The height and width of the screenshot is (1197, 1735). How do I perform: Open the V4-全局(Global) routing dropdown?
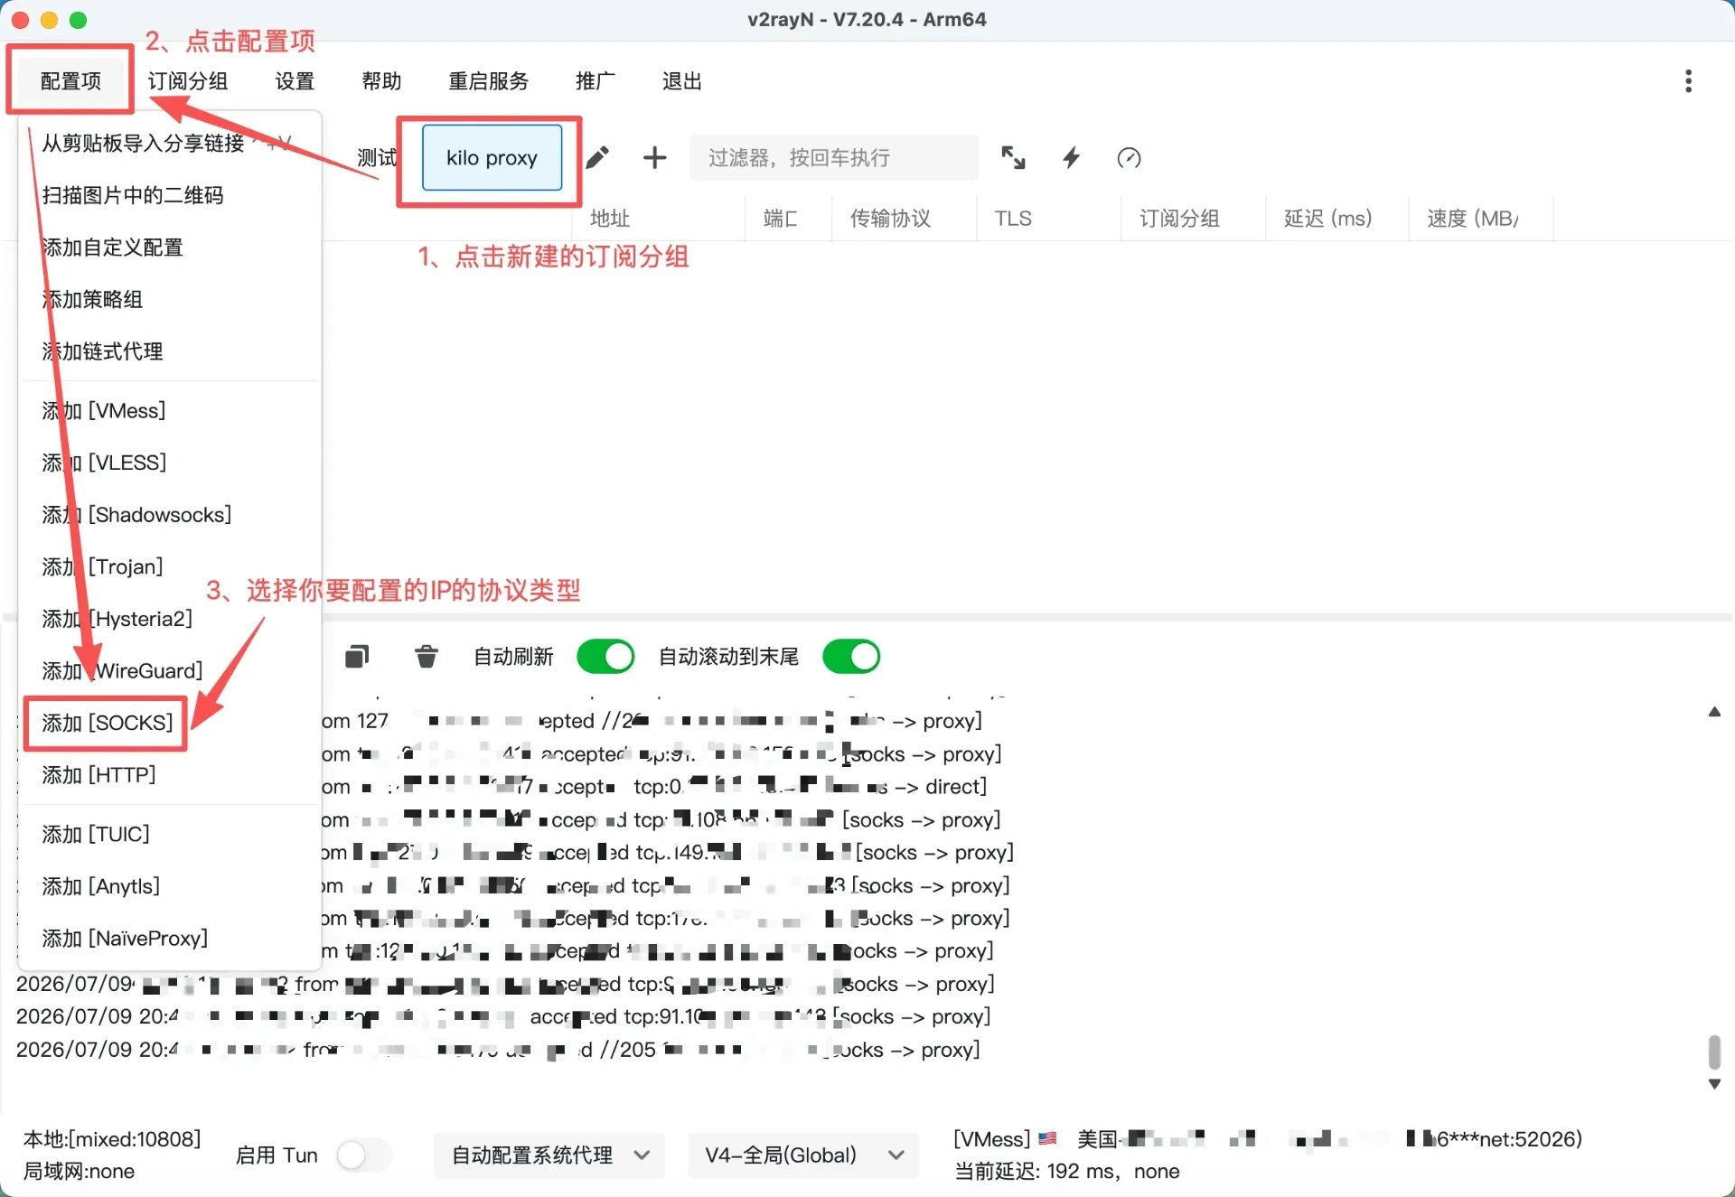click(x=803, y=1155)
